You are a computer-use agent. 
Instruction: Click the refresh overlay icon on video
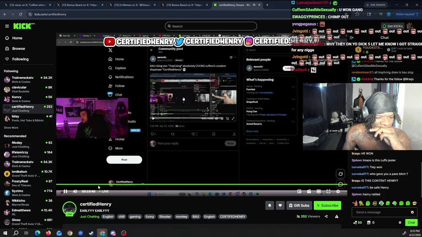click(x=341, y=174)
